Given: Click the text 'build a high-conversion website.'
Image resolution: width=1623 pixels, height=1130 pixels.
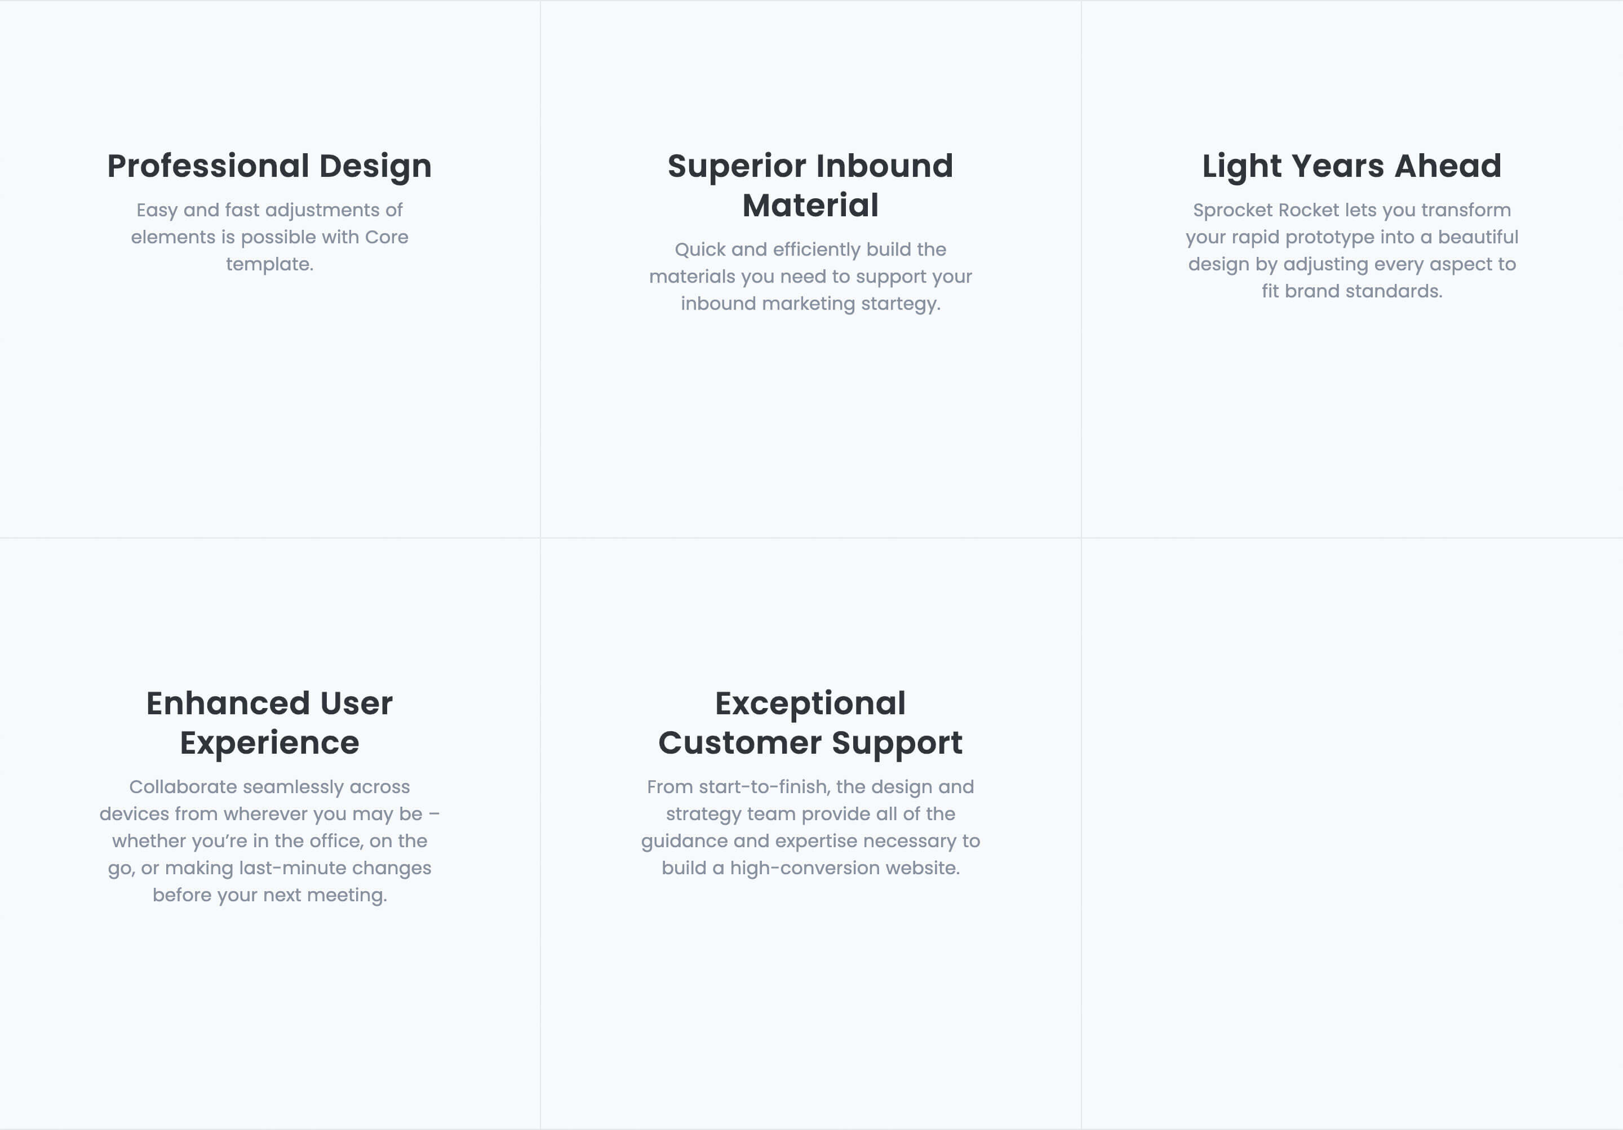Looking at the screenshot, I should coord(810,868).
